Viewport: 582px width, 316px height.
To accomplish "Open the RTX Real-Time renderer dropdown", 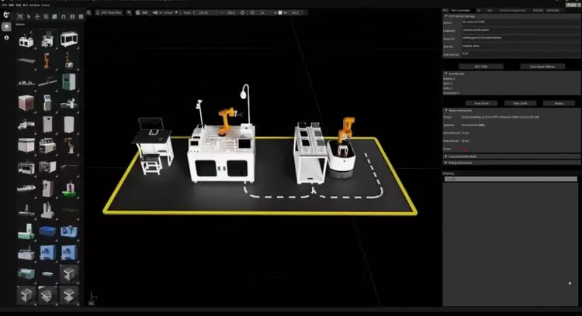I will (x=115, y=13).
